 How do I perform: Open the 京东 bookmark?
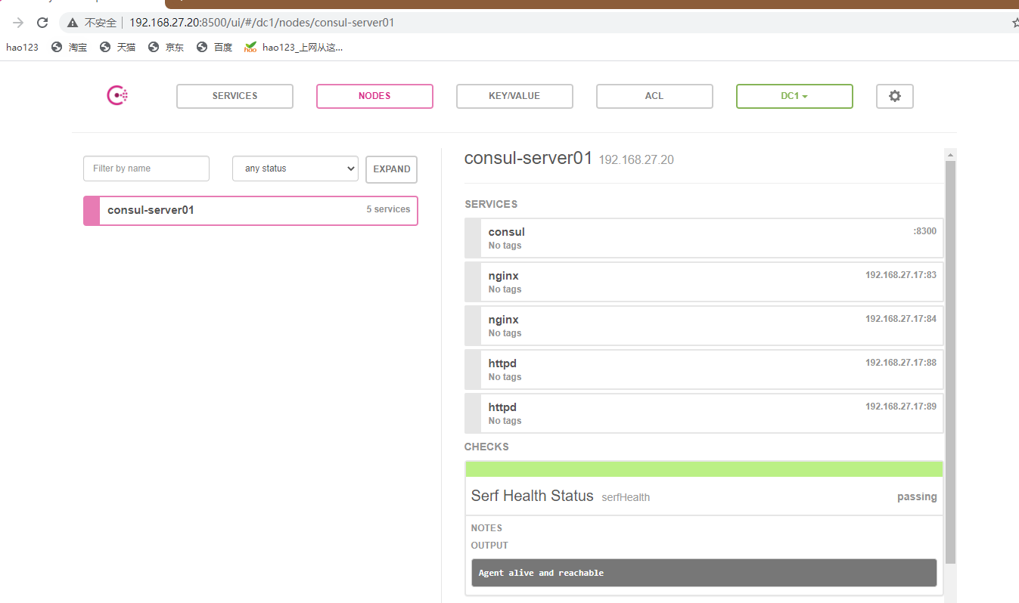coord(166,47)
